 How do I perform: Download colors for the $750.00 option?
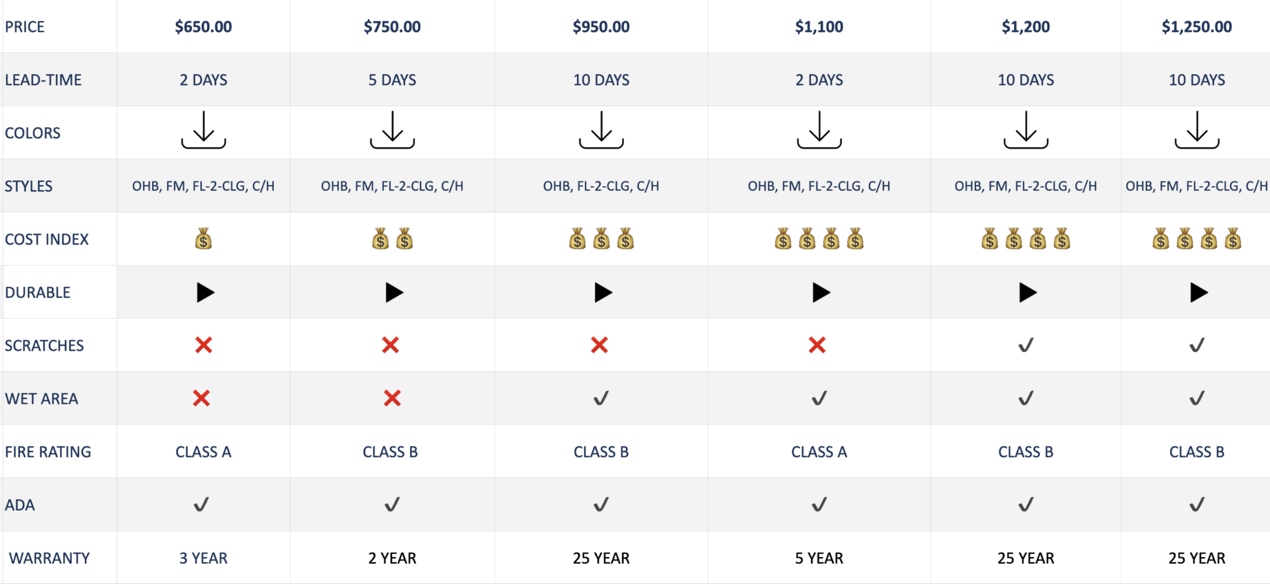(392, 130)
